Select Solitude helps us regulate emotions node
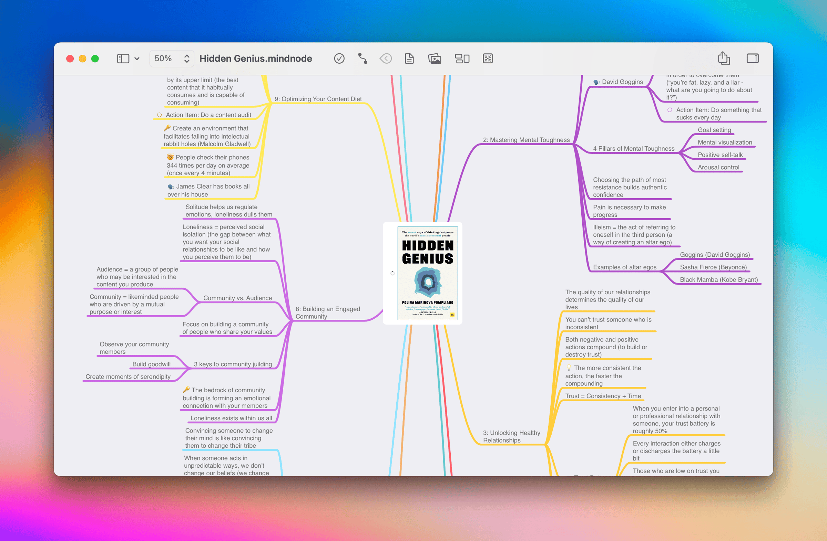 point(229,211)
